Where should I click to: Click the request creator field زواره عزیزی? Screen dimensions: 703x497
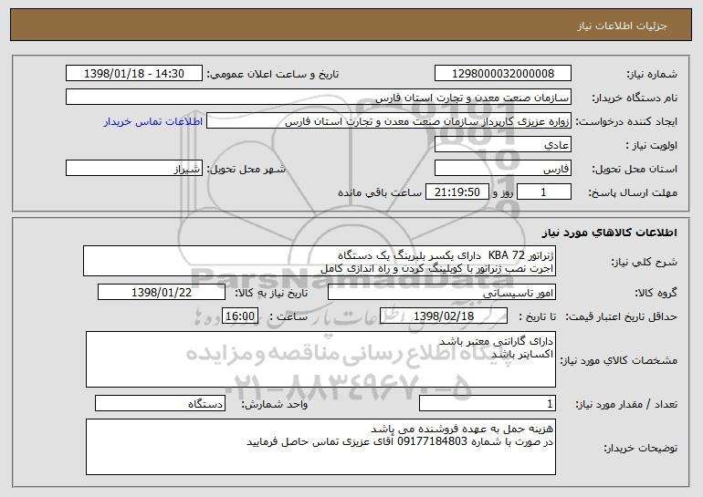coord(389,121)
